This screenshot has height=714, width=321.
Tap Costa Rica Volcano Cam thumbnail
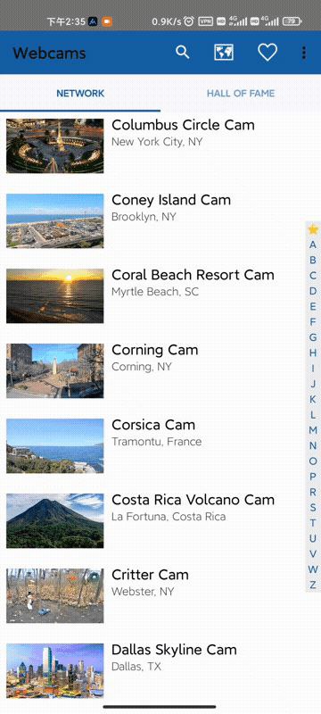click(55, 520)
